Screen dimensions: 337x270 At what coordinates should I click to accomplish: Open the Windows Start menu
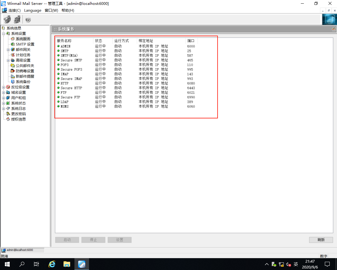(7, 264)
